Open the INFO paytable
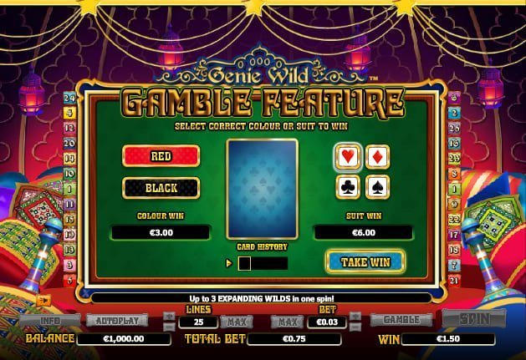 click(49, 321)
